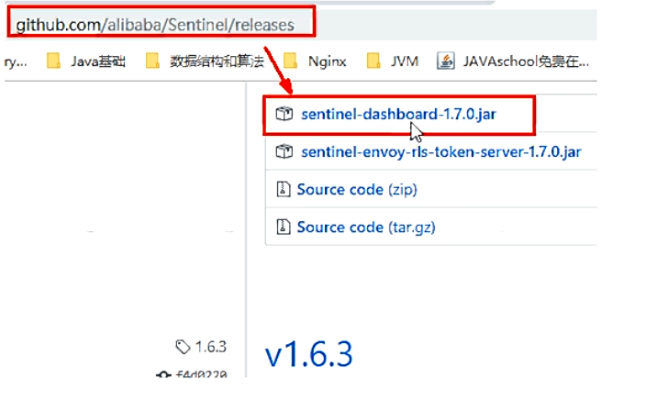668x400 pixels.
Task: Click the commit icon below the 1.6.3 tag
Action: tap(163, 374)
